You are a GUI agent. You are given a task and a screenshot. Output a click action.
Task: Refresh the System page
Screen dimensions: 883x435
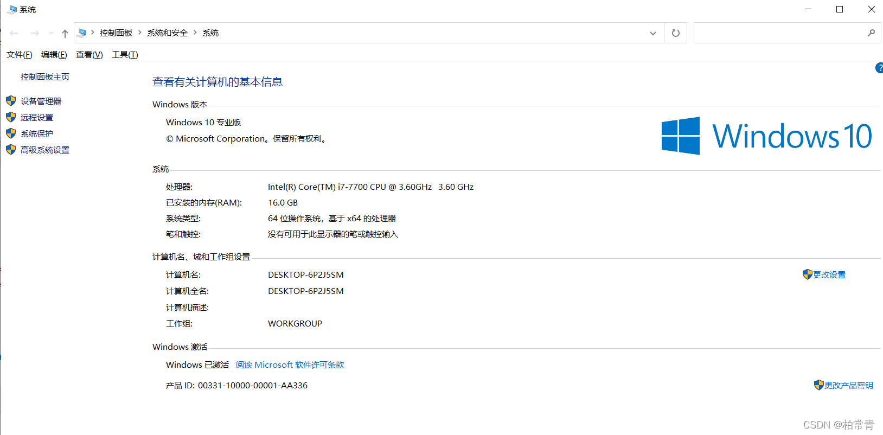[676, 33]
